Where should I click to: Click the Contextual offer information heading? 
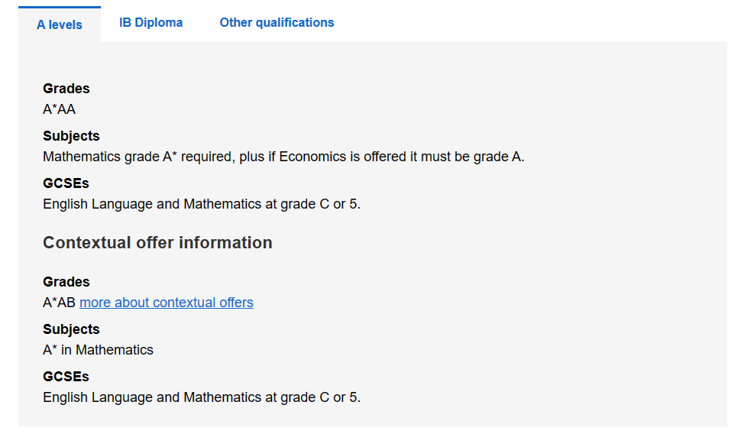(x=157, y=243)
